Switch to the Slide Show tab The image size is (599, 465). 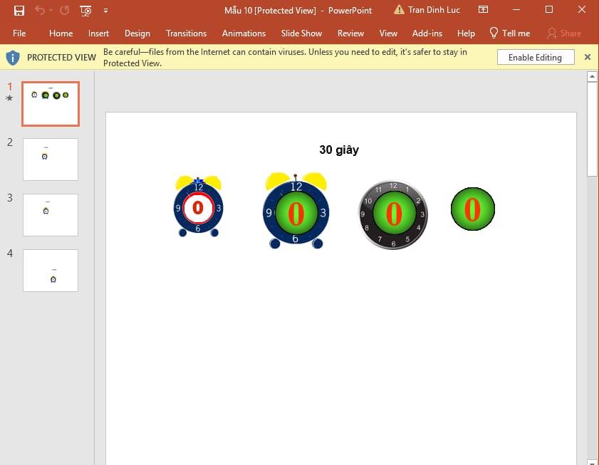coord(301,33)
